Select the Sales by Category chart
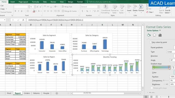175x98 pixels. [92, 43]
